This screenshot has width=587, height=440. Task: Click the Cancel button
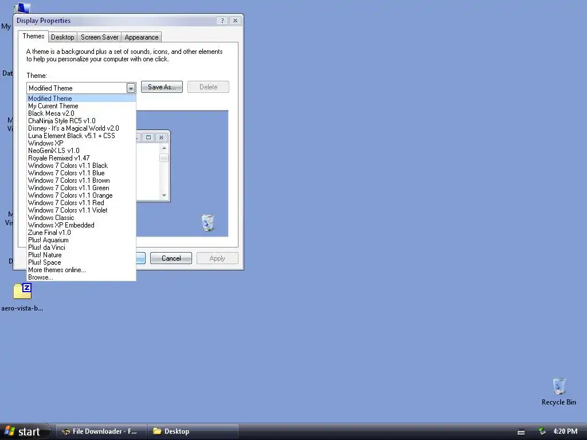[171, 258]
